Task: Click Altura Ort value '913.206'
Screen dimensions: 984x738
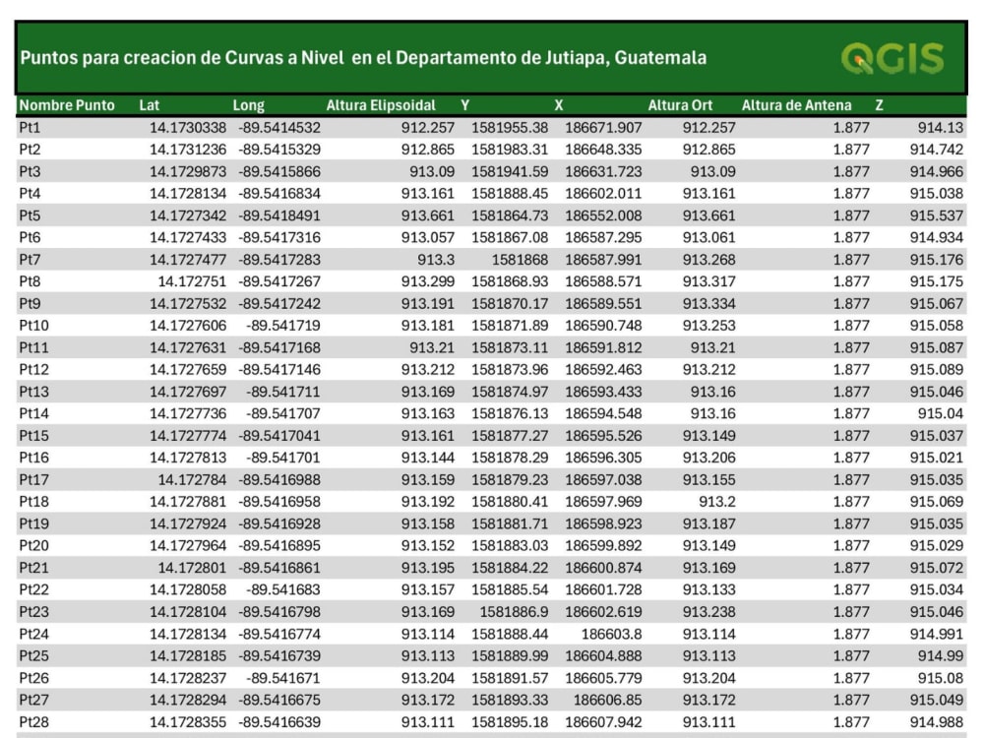Action: click(x=708, y=458)
